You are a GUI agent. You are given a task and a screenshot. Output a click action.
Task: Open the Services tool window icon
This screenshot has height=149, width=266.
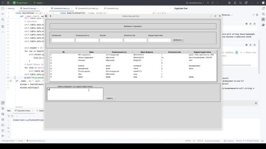[3, 120]
